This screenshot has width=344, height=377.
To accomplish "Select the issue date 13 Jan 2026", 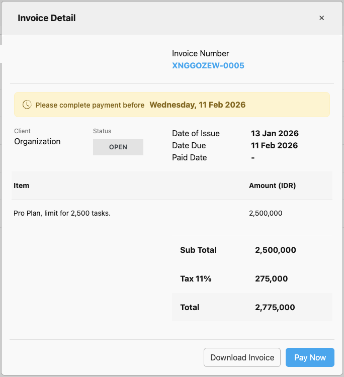I will (275, 133).
